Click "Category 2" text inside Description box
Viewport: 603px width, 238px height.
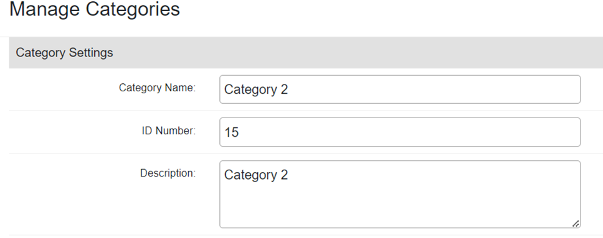256,175
